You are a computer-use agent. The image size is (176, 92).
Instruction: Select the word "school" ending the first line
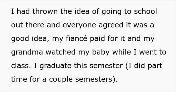[x=145, y=11]
